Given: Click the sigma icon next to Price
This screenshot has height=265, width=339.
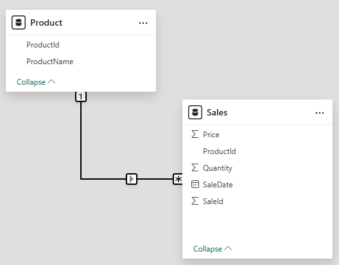Looking at the screenshot, I should tap(195, 134).
